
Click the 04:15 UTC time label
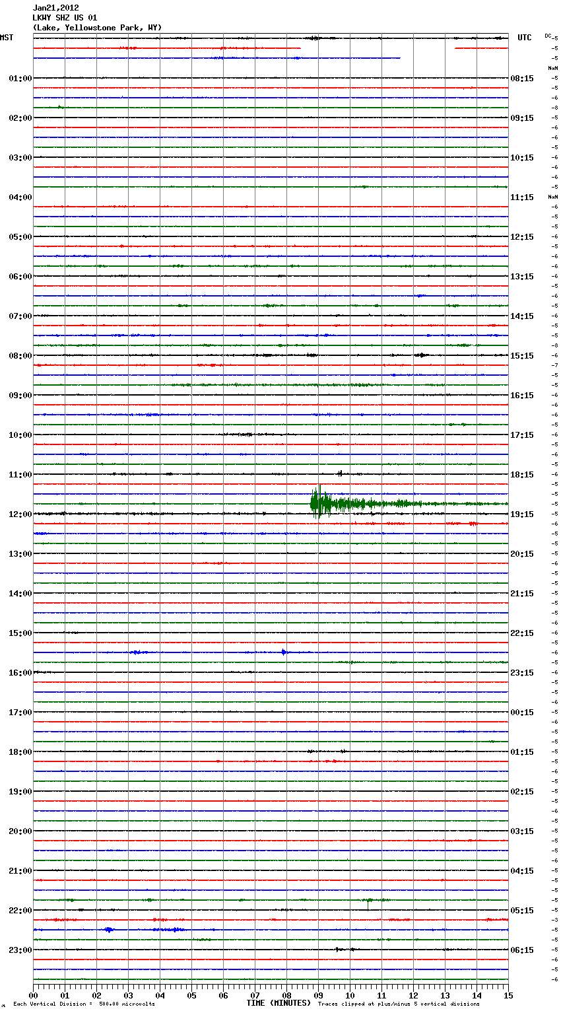click(522, 871)
